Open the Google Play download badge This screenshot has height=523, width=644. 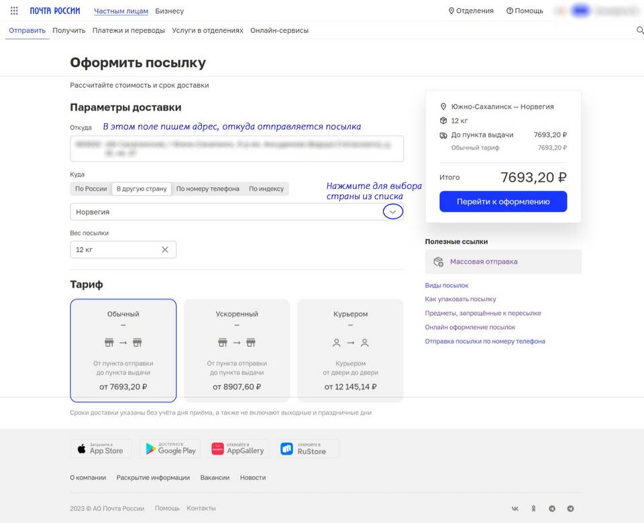[x=170, y=449]
